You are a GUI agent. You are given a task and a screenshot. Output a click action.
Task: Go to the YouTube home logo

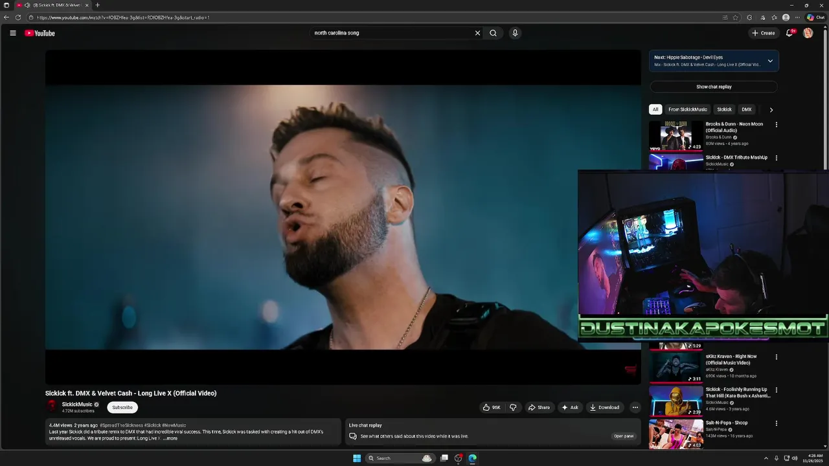(40, 33)
